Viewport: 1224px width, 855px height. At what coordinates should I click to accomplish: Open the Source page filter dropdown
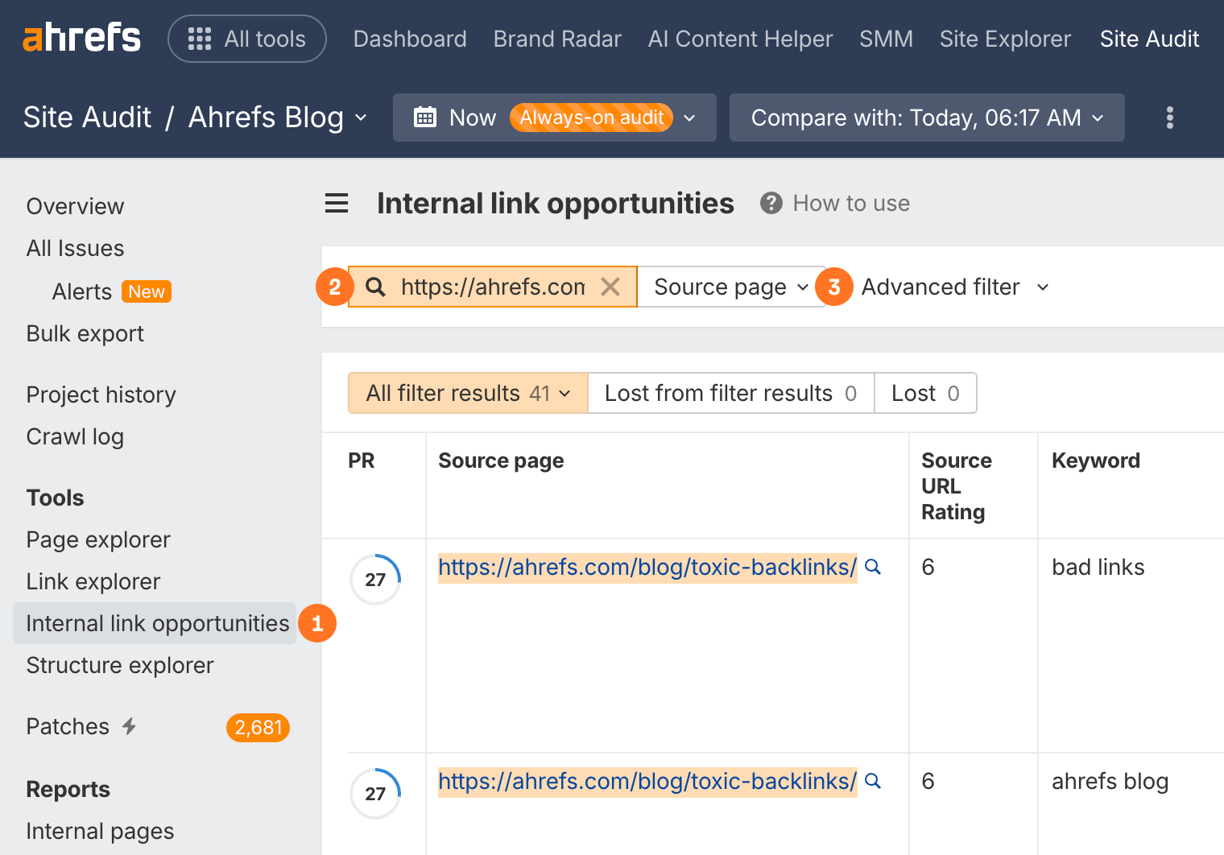click(729, 287)
